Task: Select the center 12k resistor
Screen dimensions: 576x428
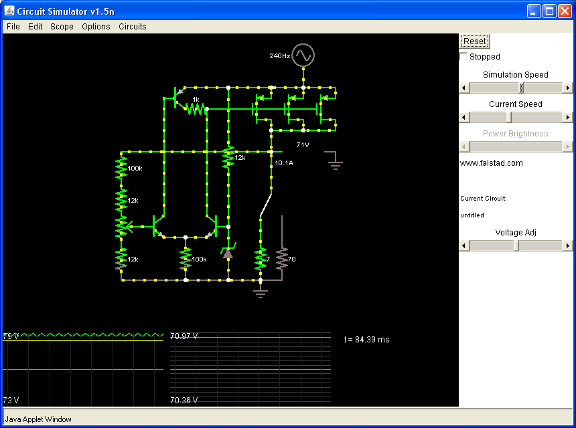Action: (228, 157)
